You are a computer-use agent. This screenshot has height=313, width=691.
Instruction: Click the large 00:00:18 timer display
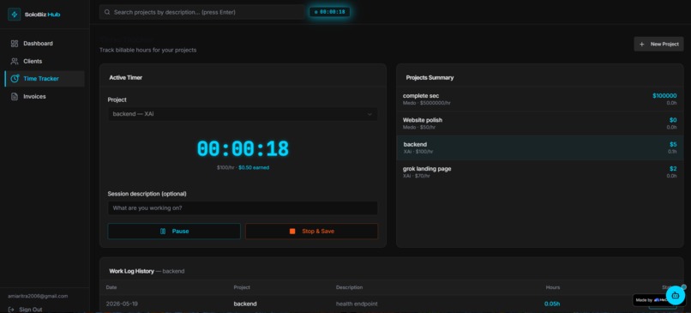tap(243, 148)
